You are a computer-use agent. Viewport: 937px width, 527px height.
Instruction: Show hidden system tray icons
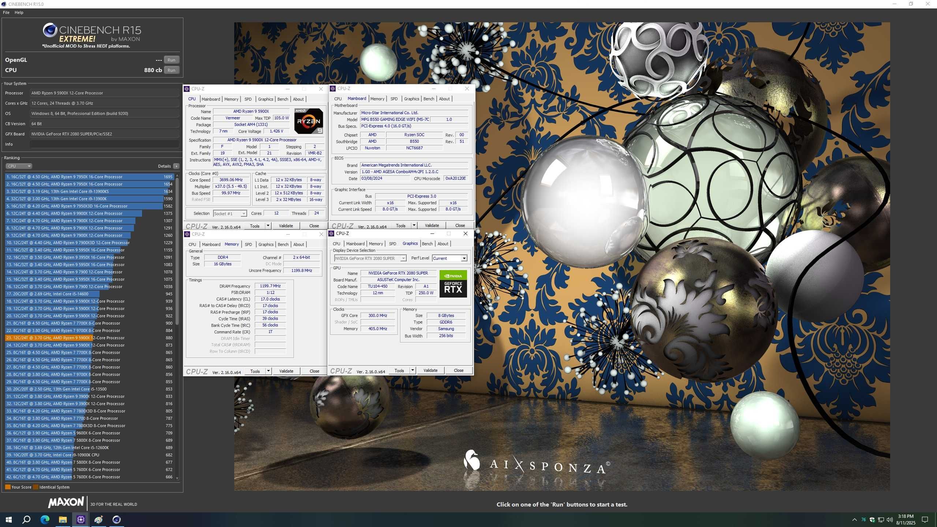[x=854, y=520]
